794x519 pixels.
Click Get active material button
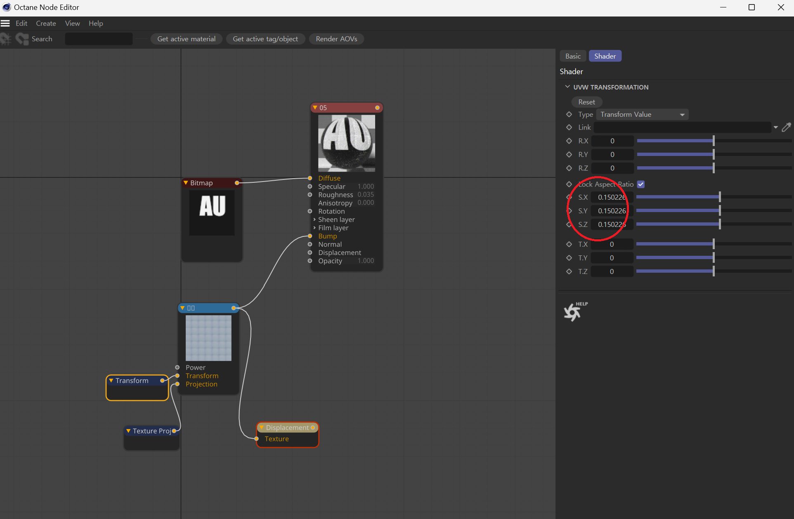(x=186, y=39)
